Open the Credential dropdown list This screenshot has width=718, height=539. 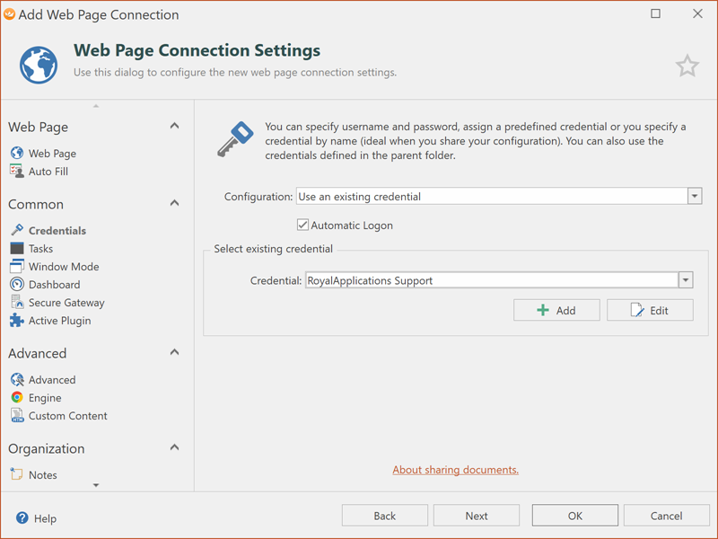pyautogui.click(x=685, y=281)
